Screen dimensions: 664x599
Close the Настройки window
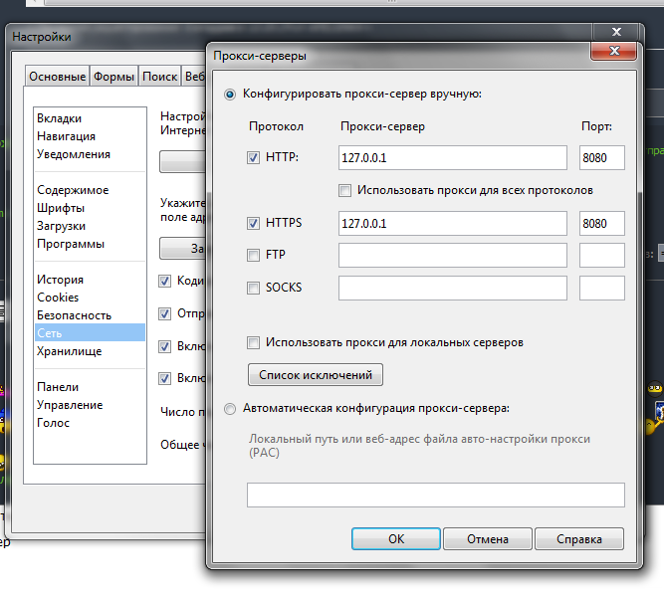tap(616, 32)
